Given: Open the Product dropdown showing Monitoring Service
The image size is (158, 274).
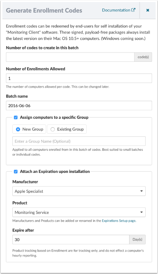Looking at the screenshot, I should [79, 212].
